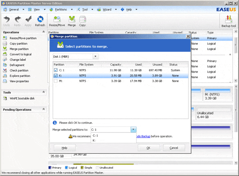Select the Copy toolbar icon
Screen dimensions: 239x176
pyautogui.click(x=83, y=20)
